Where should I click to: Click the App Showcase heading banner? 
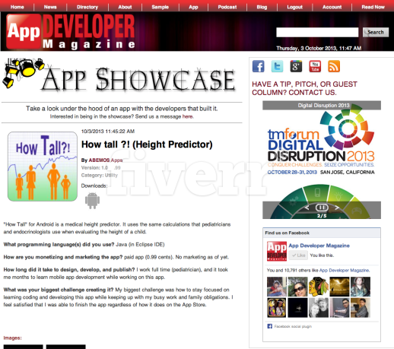tap(119, 76)
